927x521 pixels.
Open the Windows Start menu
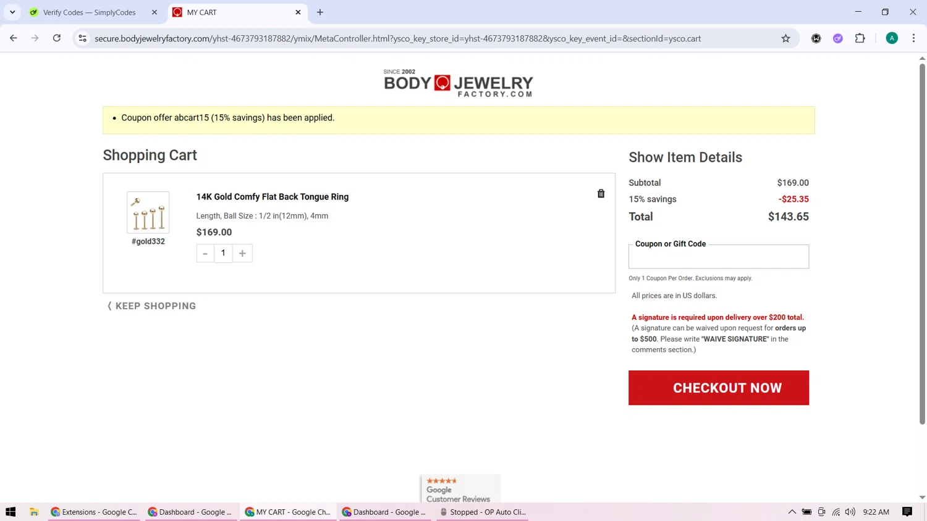[11, 512]
